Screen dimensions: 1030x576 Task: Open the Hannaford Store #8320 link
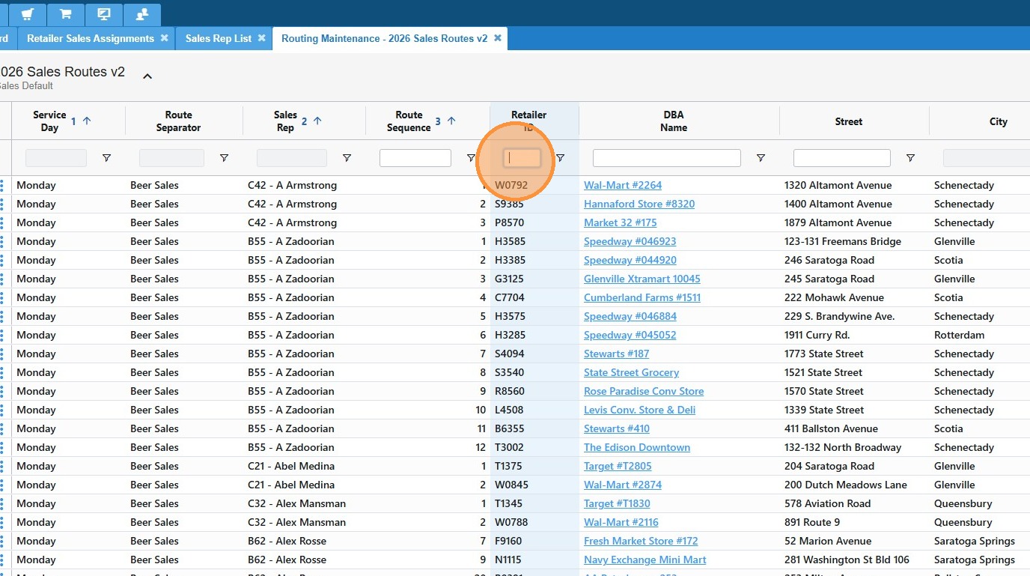point(639,204)
